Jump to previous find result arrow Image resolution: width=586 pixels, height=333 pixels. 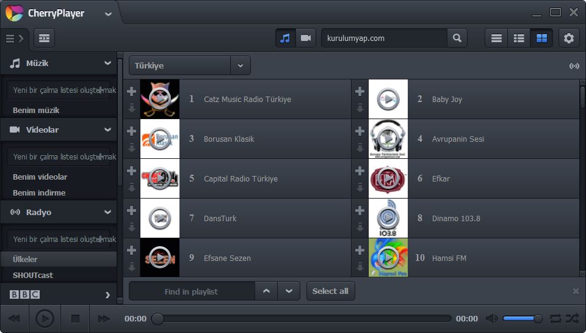click(266, 291)
